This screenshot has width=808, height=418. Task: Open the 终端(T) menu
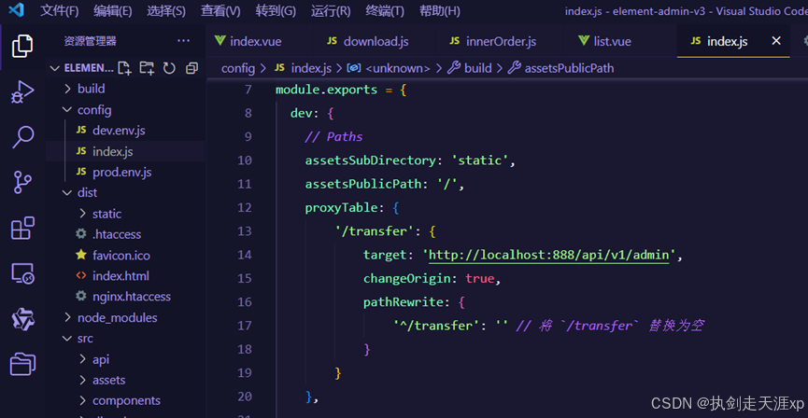(x=385, y=11)
